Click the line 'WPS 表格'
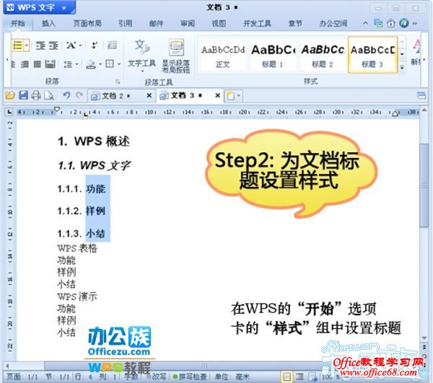Viewport: 433px width, 383px height. click(x=77, y=248)
